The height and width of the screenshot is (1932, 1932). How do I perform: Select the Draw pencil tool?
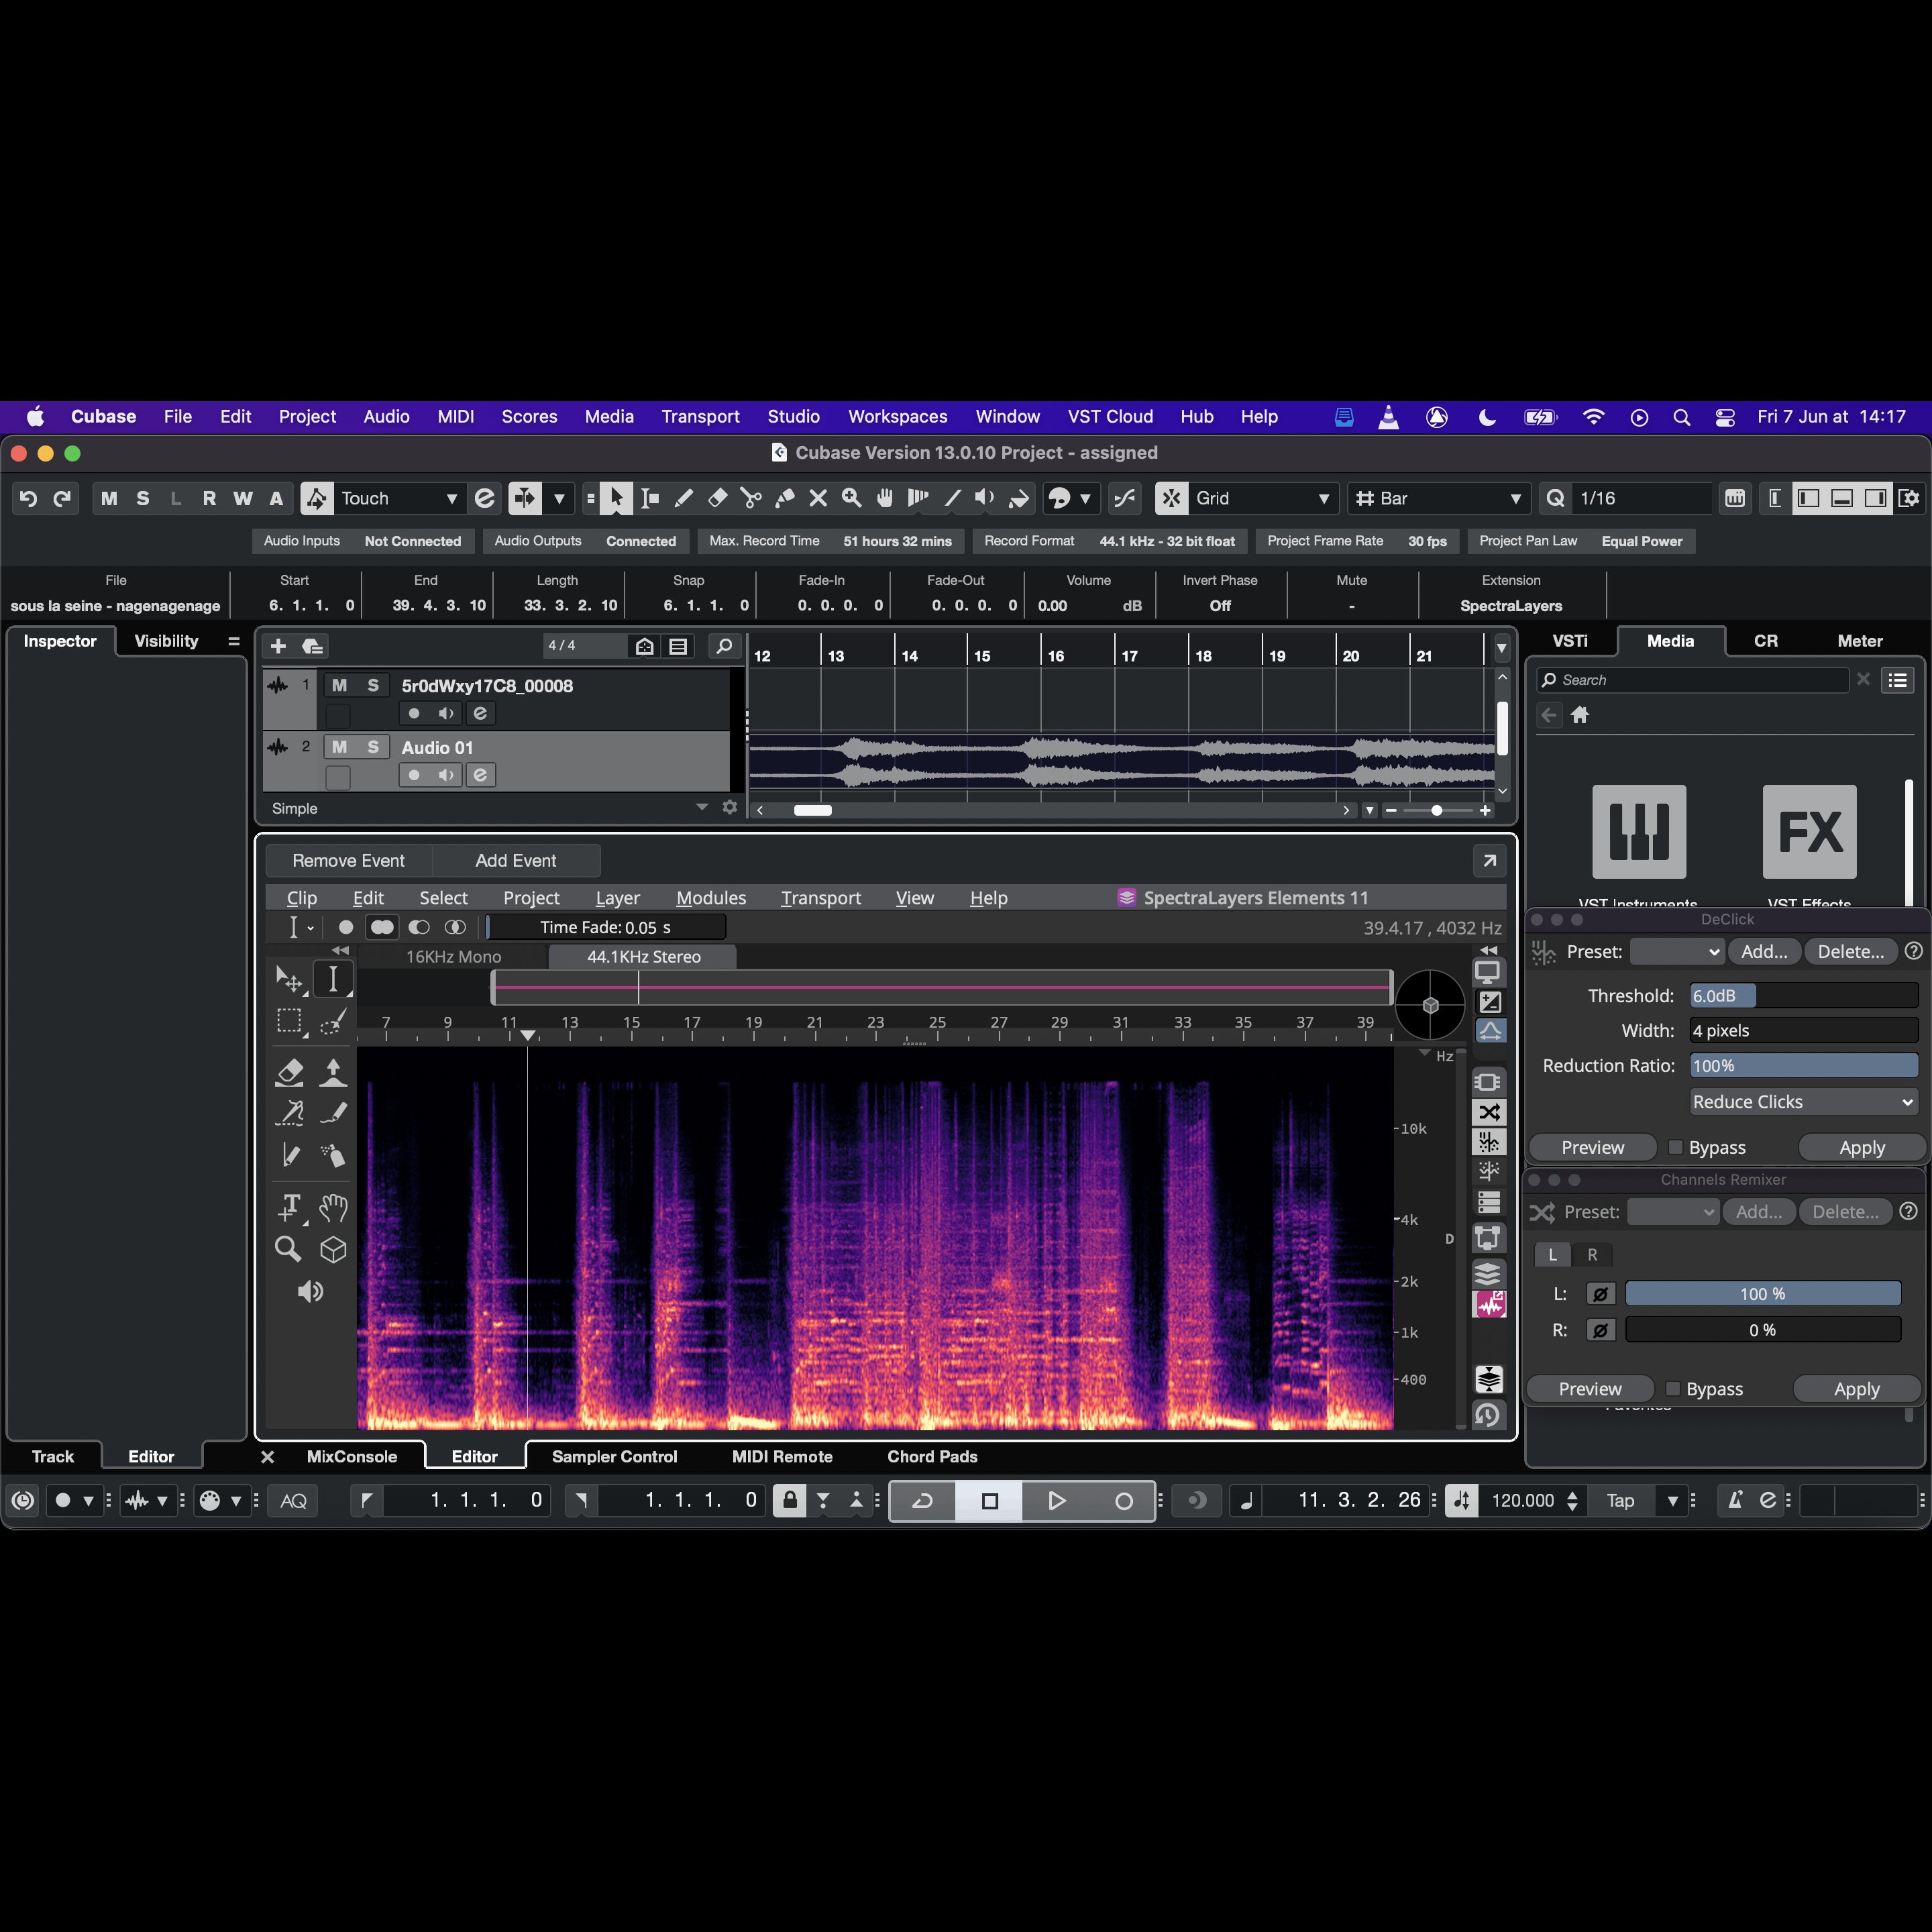pyautogui.click(x=684, y=498)
